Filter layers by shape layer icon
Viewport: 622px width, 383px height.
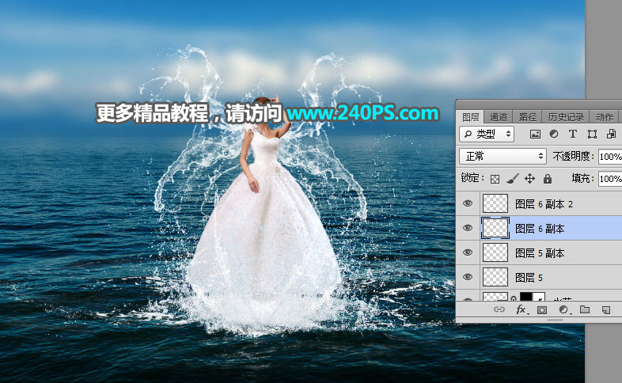point(592,135)
